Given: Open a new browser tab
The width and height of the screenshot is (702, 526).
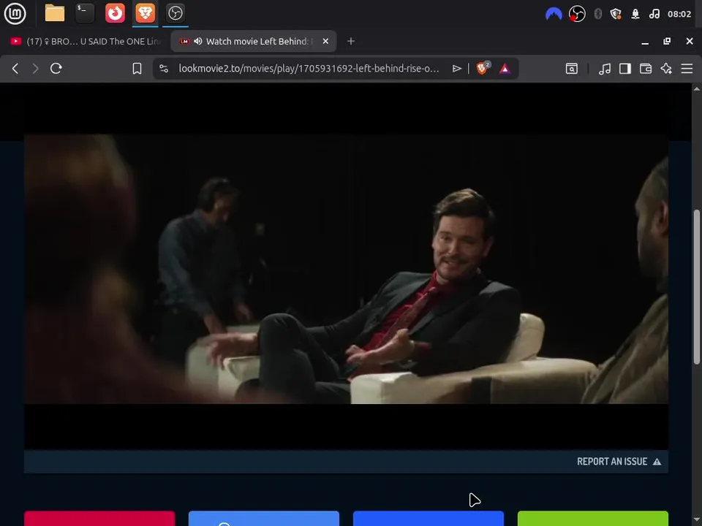Looking at the screenshot, I should 351,41.
